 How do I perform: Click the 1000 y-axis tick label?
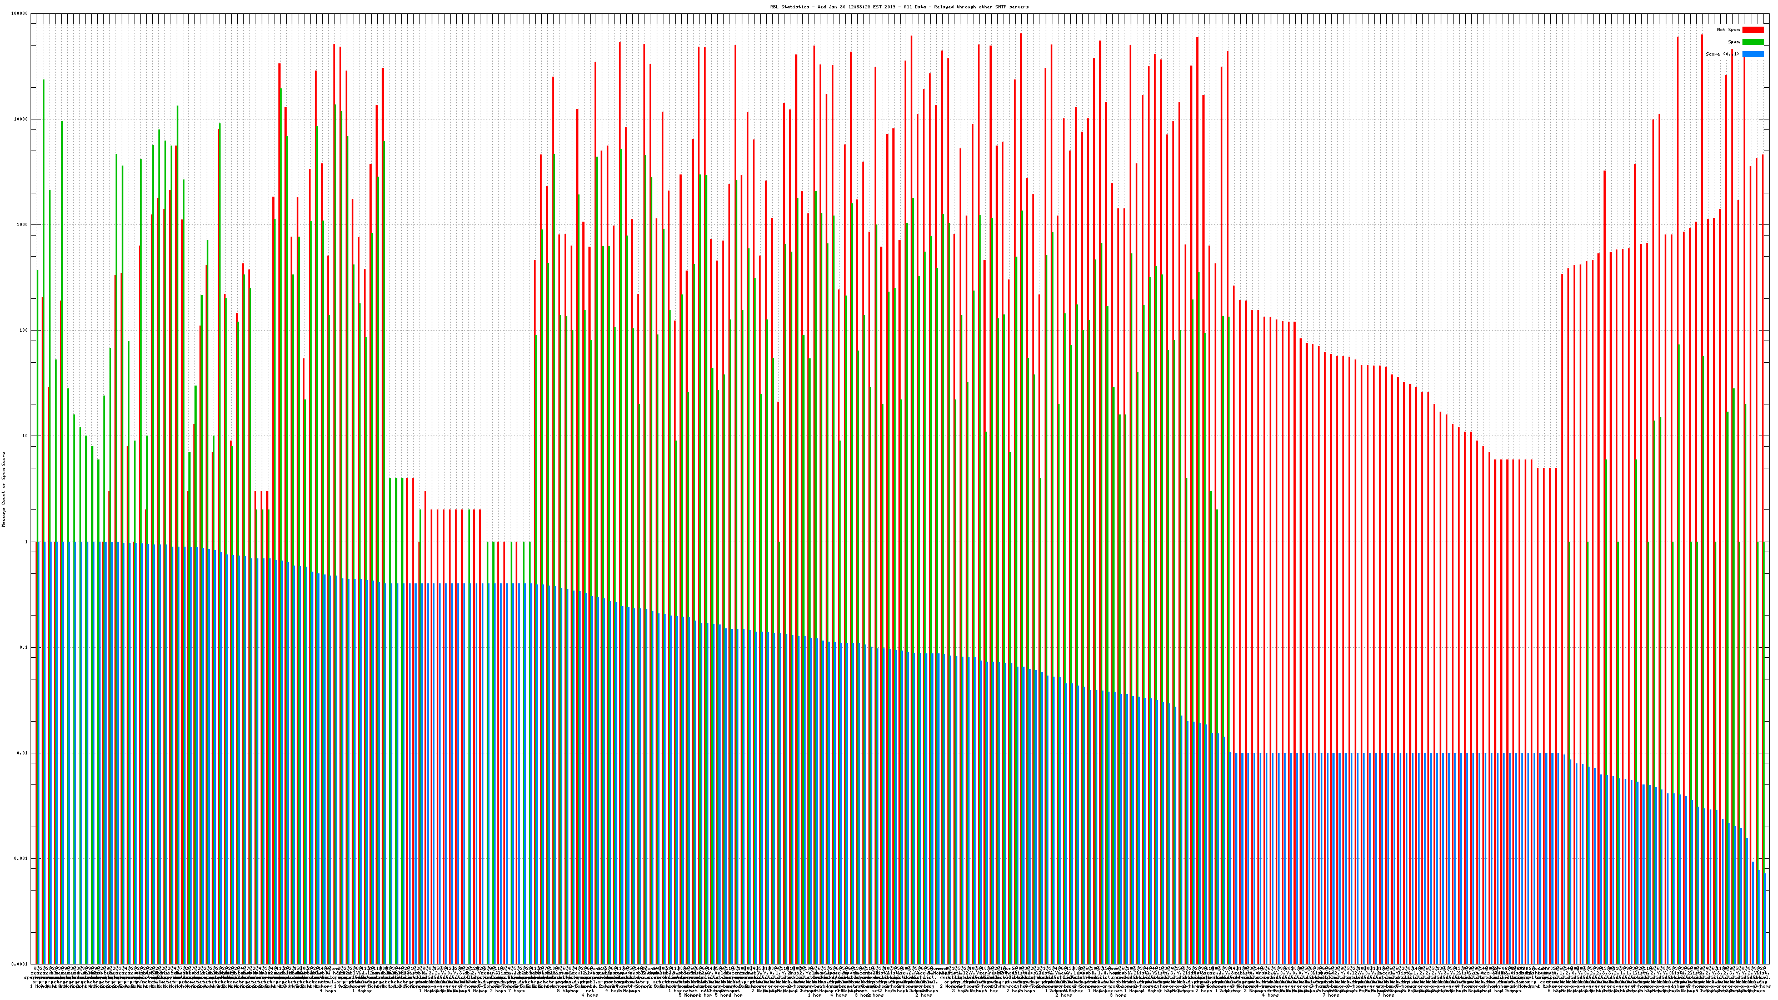tap(23, 225)
